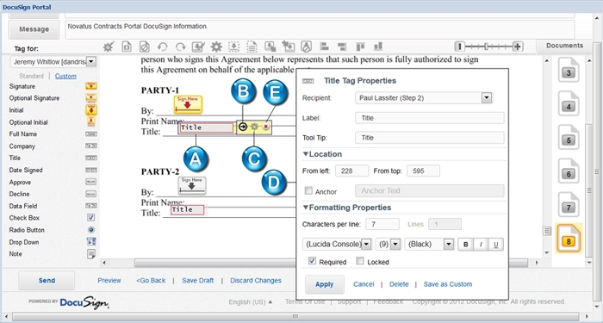Open page 5 thumbnail in Documents

(569, 138)
